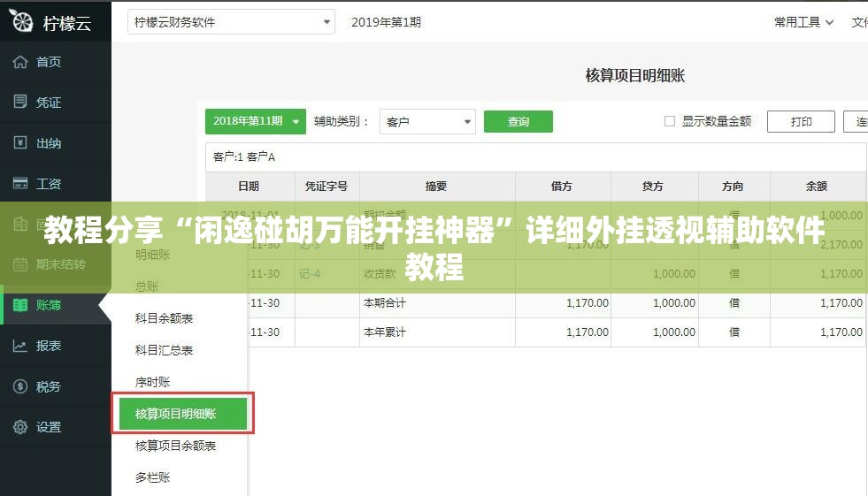Click 贷方 column header
The width and height of the screenshot is (868, 496).
653,187
